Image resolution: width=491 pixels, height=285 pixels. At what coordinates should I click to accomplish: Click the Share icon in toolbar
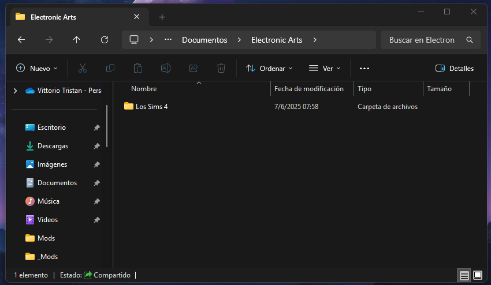194,68
